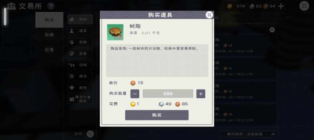Select the 宠物 pets category

(80, 42)
